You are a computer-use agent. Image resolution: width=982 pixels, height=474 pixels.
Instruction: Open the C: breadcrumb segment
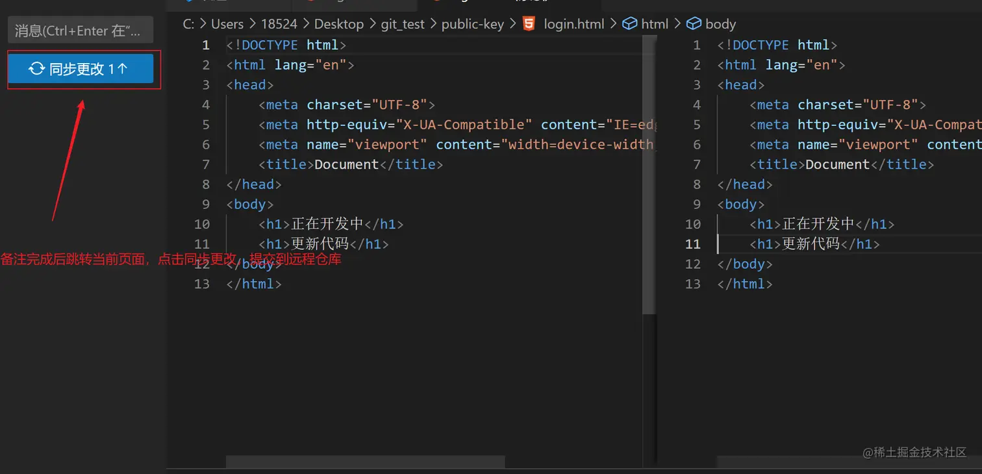pos(188,24)
